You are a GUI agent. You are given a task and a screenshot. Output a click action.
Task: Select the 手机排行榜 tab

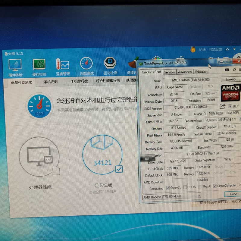[79, 81]
